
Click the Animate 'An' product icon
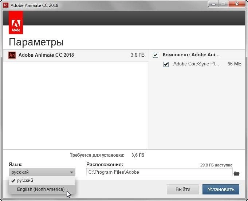[x=12, y=55]
